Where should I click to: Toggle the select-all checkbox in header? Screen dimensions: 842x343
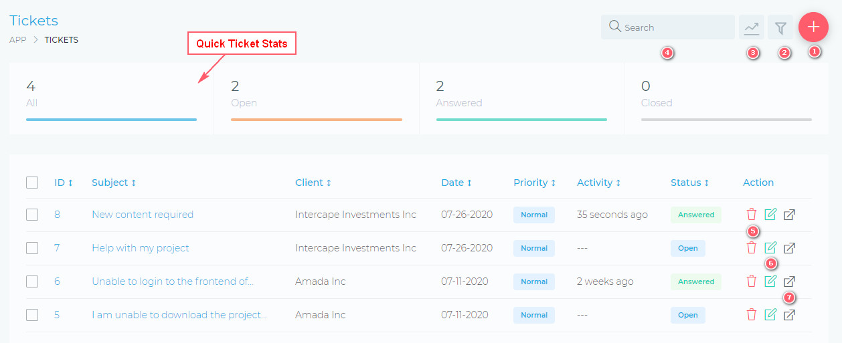coord(32,183)
